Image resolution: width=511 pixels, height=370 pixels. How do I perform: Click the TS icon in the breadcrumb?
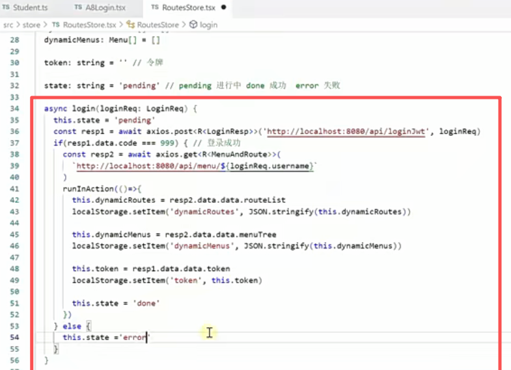(56, 25)
